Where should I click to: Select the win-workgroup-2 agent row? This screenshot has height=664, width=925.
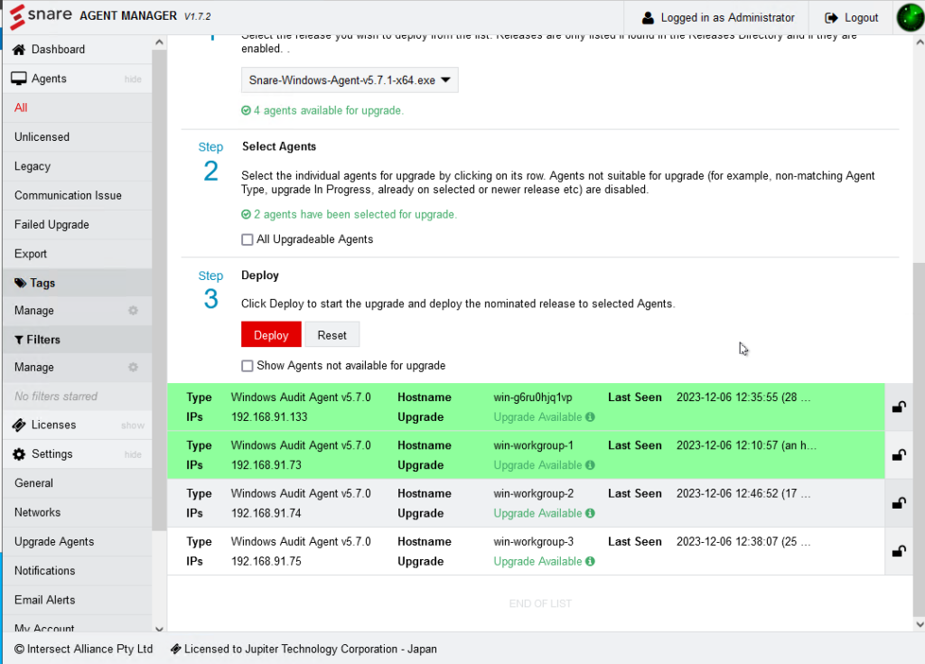click(527, 503)
